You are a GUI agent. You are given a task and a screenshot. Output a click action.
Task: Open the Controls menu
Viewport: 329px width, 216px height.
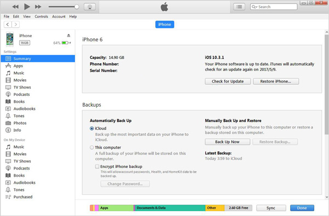pyautogui.click(x=41, y=16)
